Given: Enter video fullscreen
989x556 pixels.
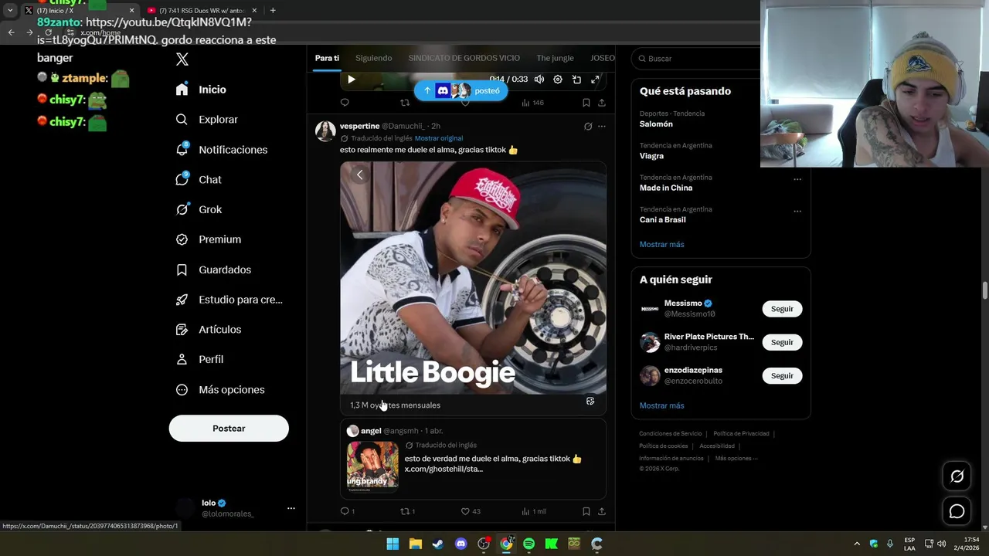Looking at the screenshot, I should coord(595,80).
